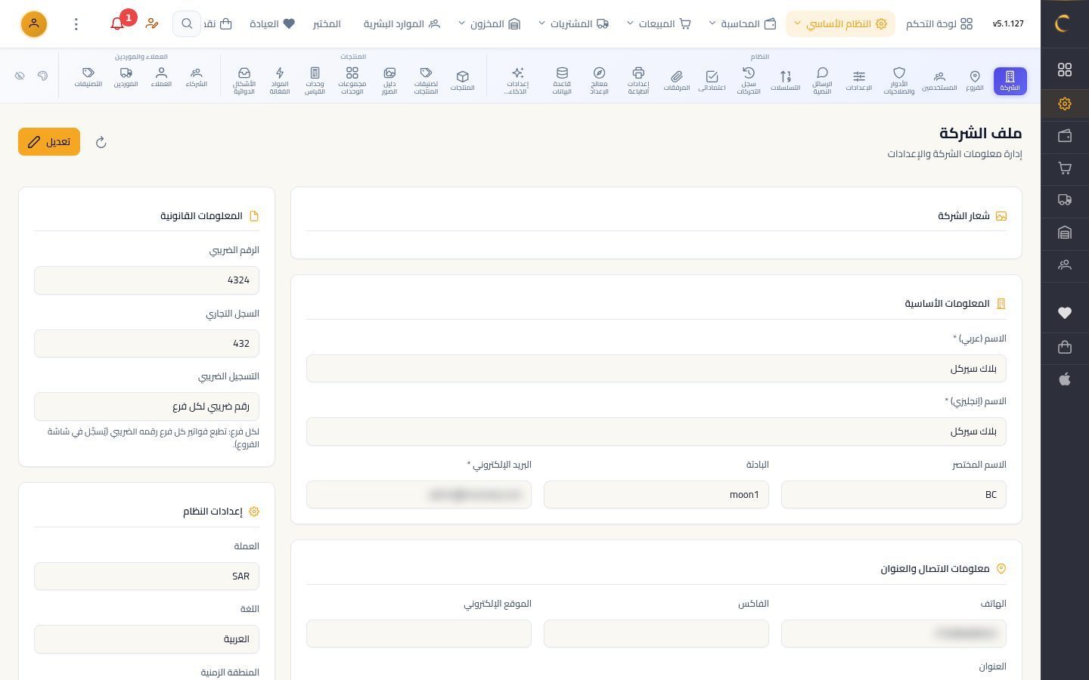
Task: Open the truck icon in the dark sidebar
Action: tap(1065, 200)
